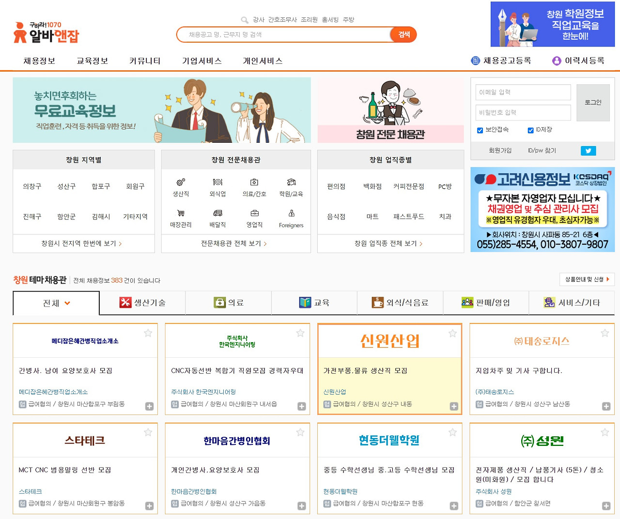Favorite the 신원산업 listing star
The width and height of the screenshot is (620, 519).
[452, 333]
